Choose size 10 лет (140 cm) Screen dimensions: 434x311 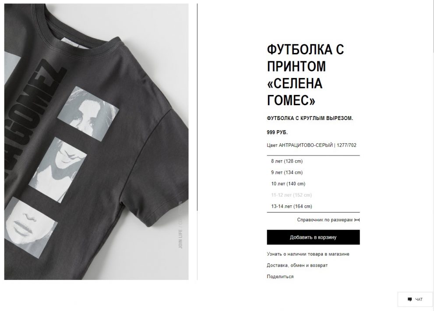[313, 184]
